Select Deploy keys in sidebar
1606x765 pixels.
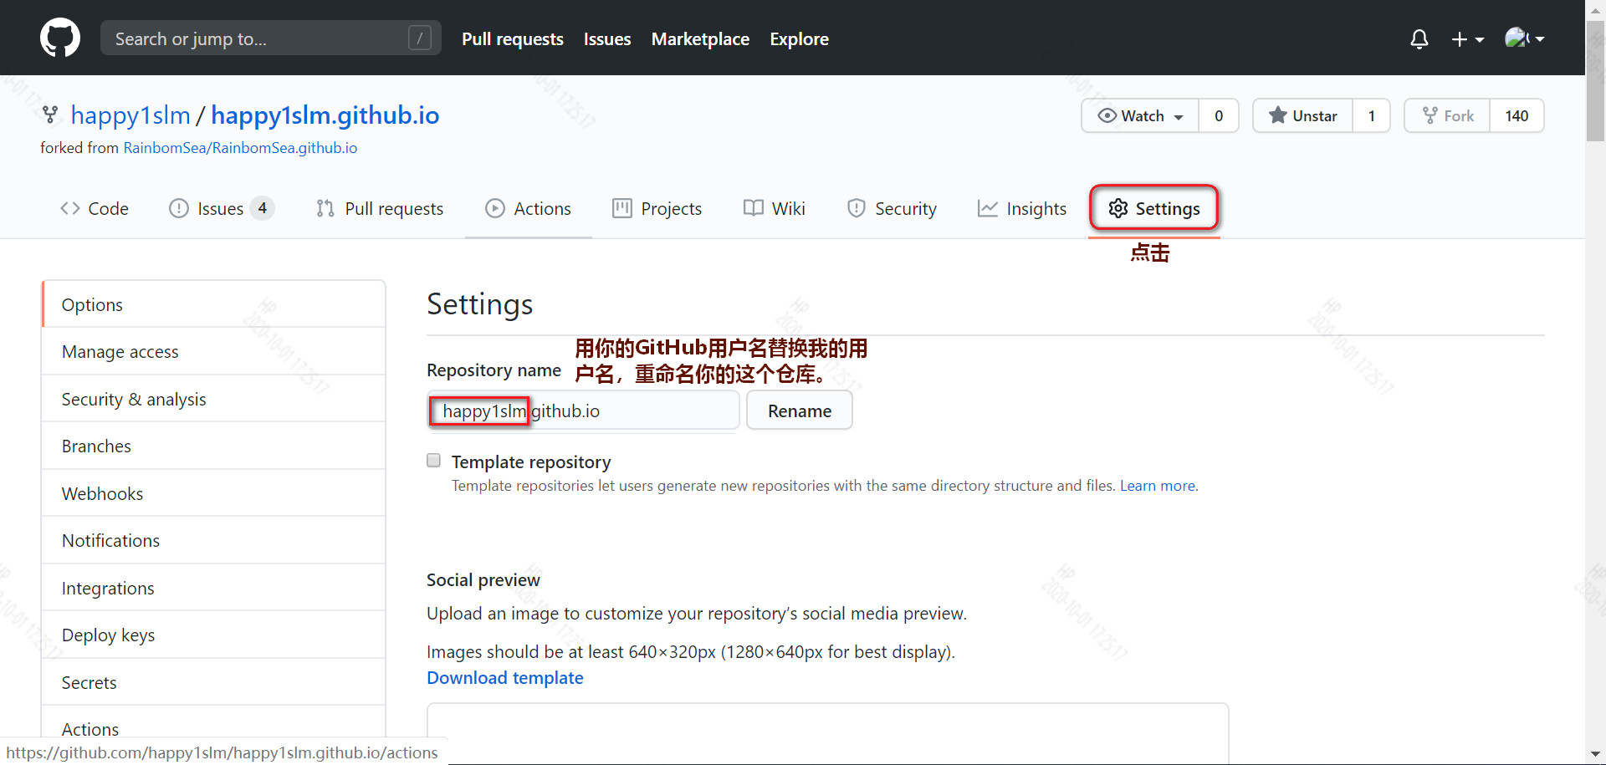point(213,635)
